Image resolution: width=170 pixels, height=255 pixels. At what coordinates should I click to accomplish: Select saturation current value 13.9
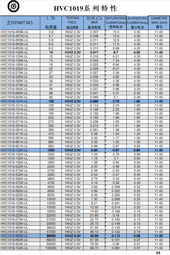tap(116, 36)
